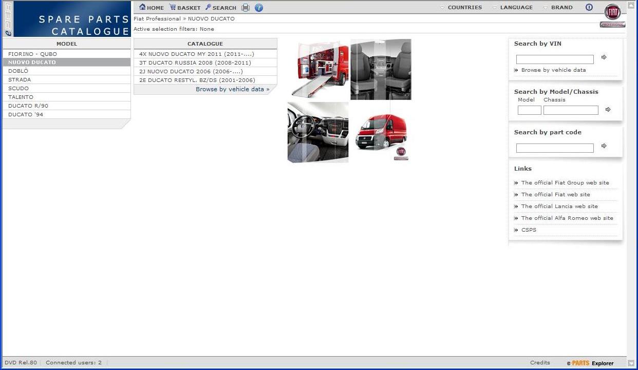Click the part code input field
The width and height of the screenshot is (638, 370).
click(555, 148)
